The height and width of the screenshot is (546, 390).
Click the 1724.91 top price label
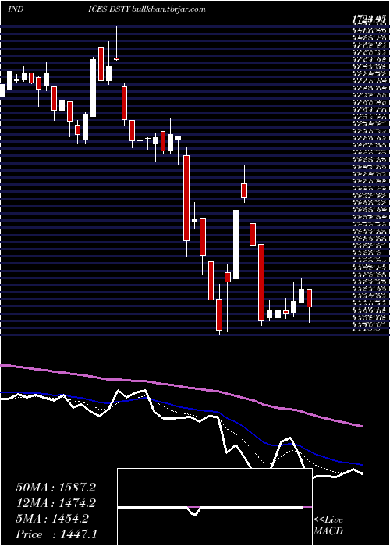click(369, 19)
